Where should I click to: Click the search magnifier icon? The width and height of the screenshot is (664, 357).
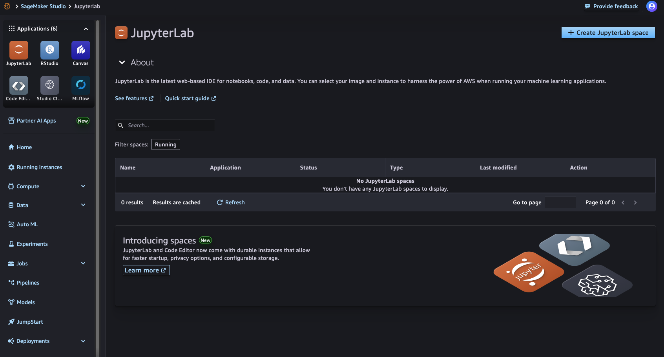click(121, 125)
